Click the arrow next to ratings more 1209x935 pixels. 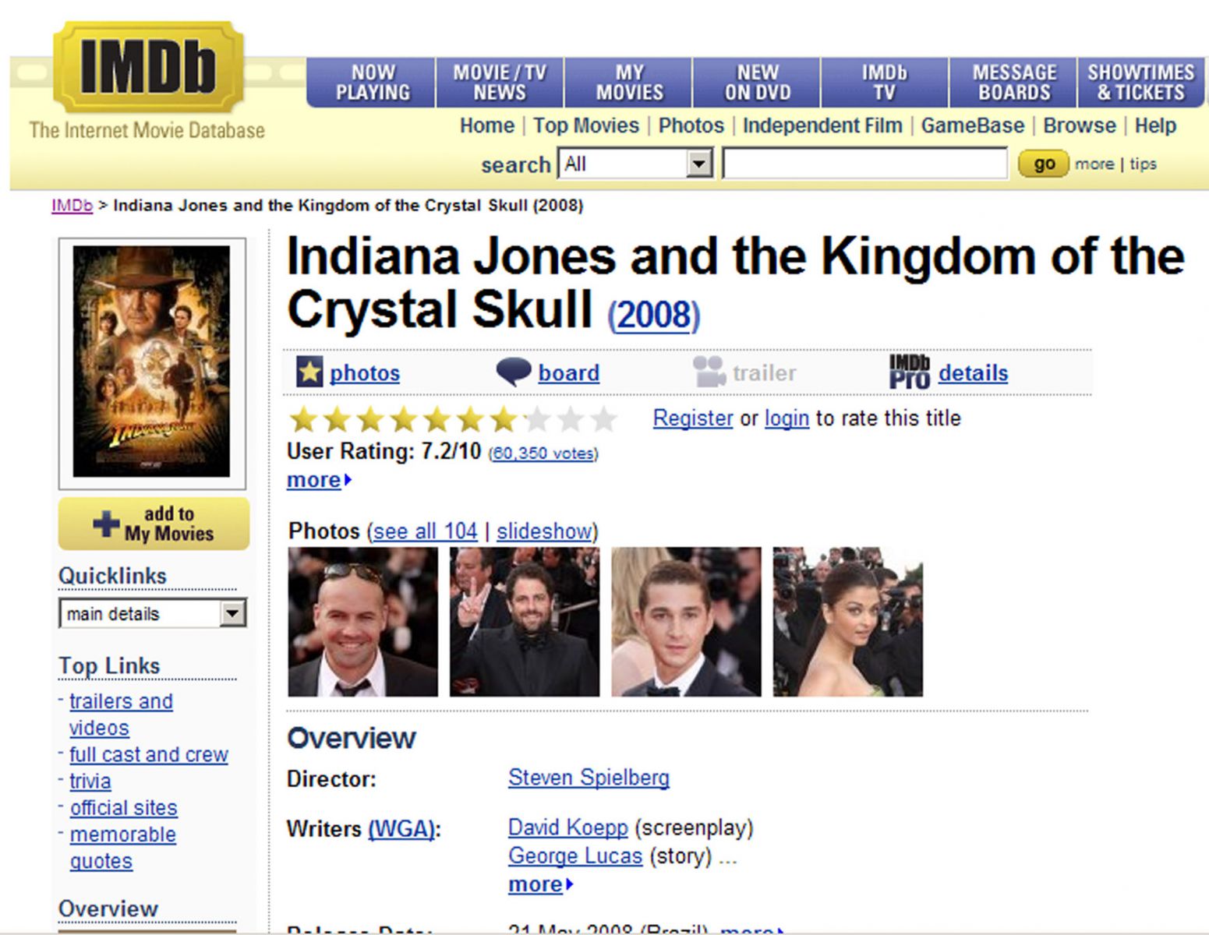[x=348, y=480]
